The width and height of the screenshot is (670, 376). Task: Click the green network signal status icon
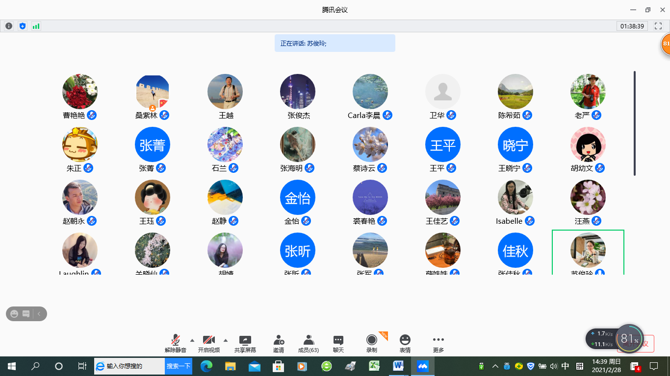pyautogui.click(x=36, y=26)
